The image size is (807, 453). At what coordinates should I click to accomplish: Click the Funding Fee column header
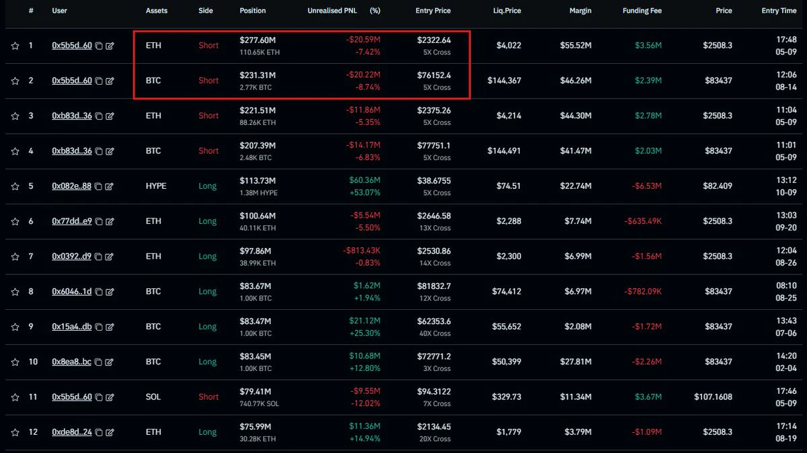(x=643, y=11)
